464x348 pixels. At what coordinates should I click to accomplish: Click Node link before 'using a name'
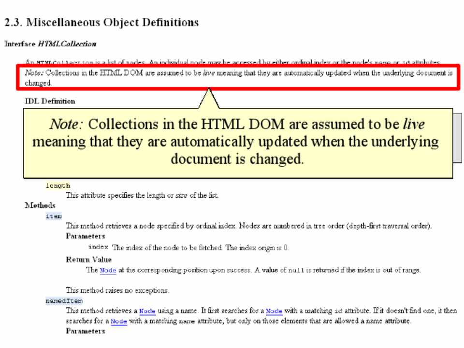(147, 311)
